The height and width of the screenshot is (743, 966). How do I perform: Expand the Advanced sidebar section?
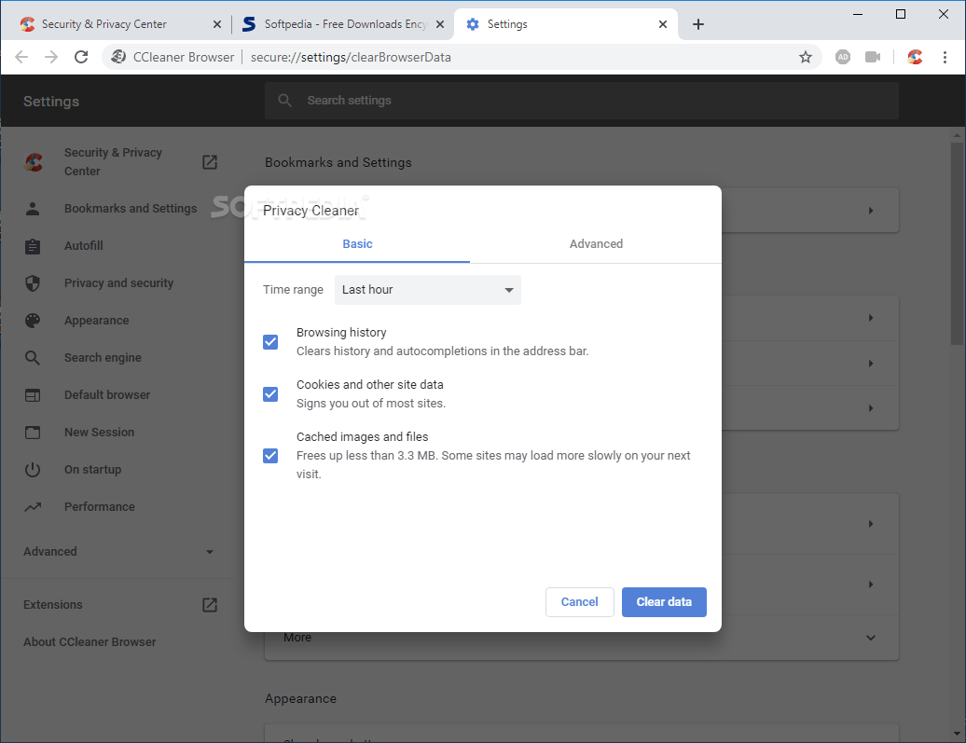point(209,551)
